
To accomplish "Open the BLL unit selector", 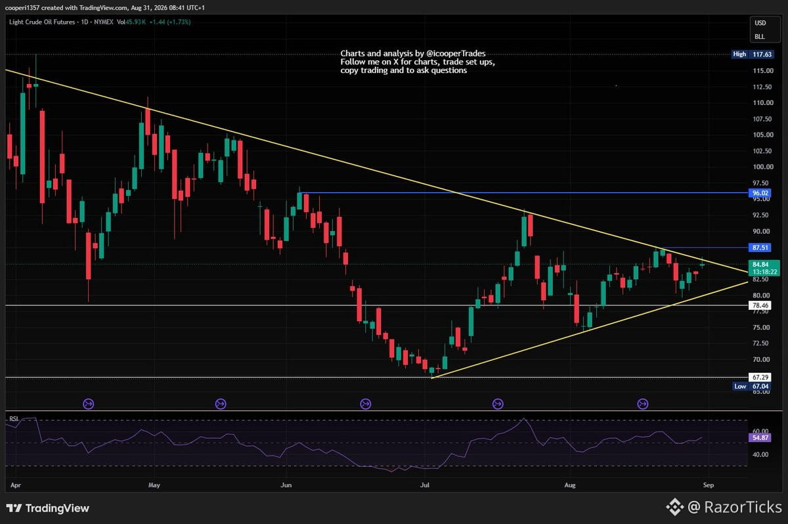I will click(760, 36).
